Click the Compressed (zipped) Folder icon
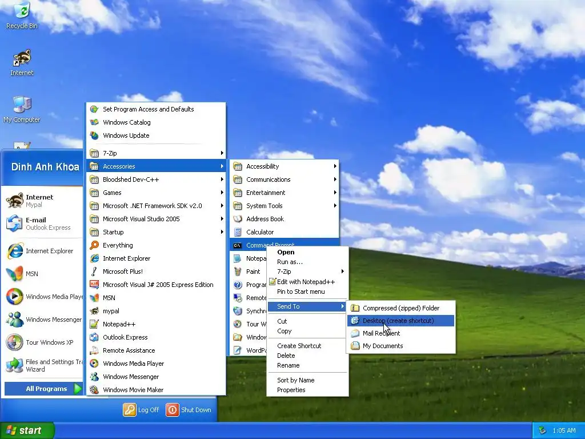Viewport: 585px width, 439px height. point(355,308)
